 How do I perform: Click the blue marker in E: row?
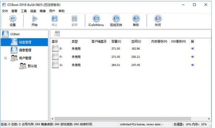click(193, 49)
